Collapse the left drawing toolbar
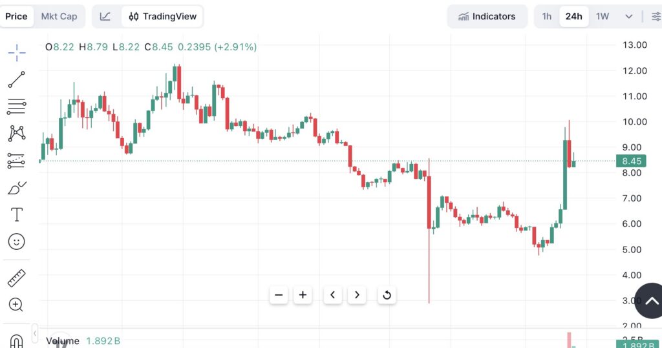 (35, 334)
